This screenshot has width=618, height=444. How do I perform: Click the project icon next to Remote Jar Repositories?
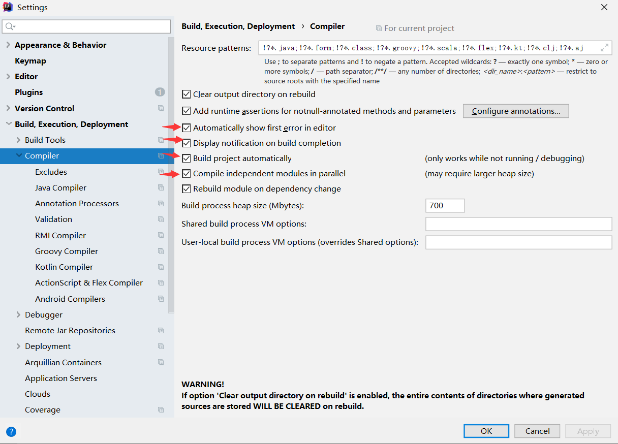(161, 330)
